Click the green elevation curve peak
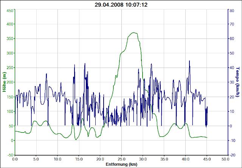The image size is (242, 168). (x=133, y=33)
